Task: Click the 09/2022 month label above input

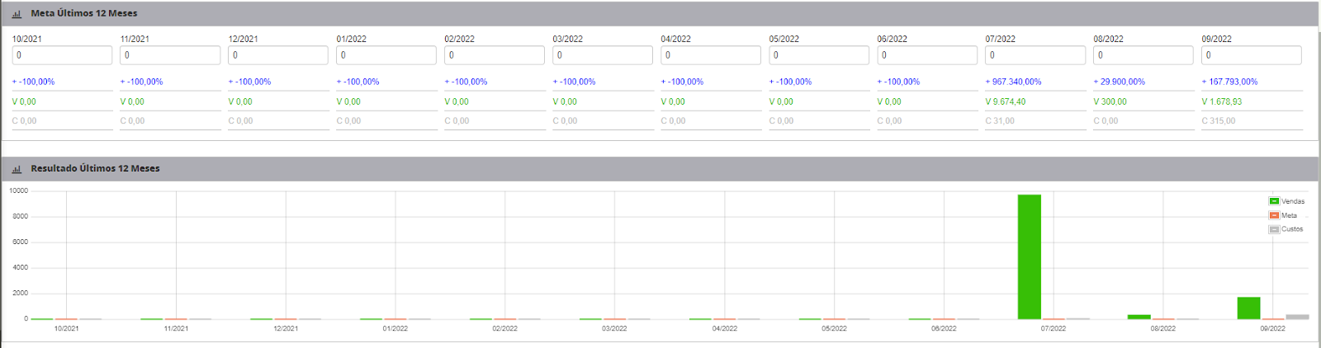Action: 1217,39
